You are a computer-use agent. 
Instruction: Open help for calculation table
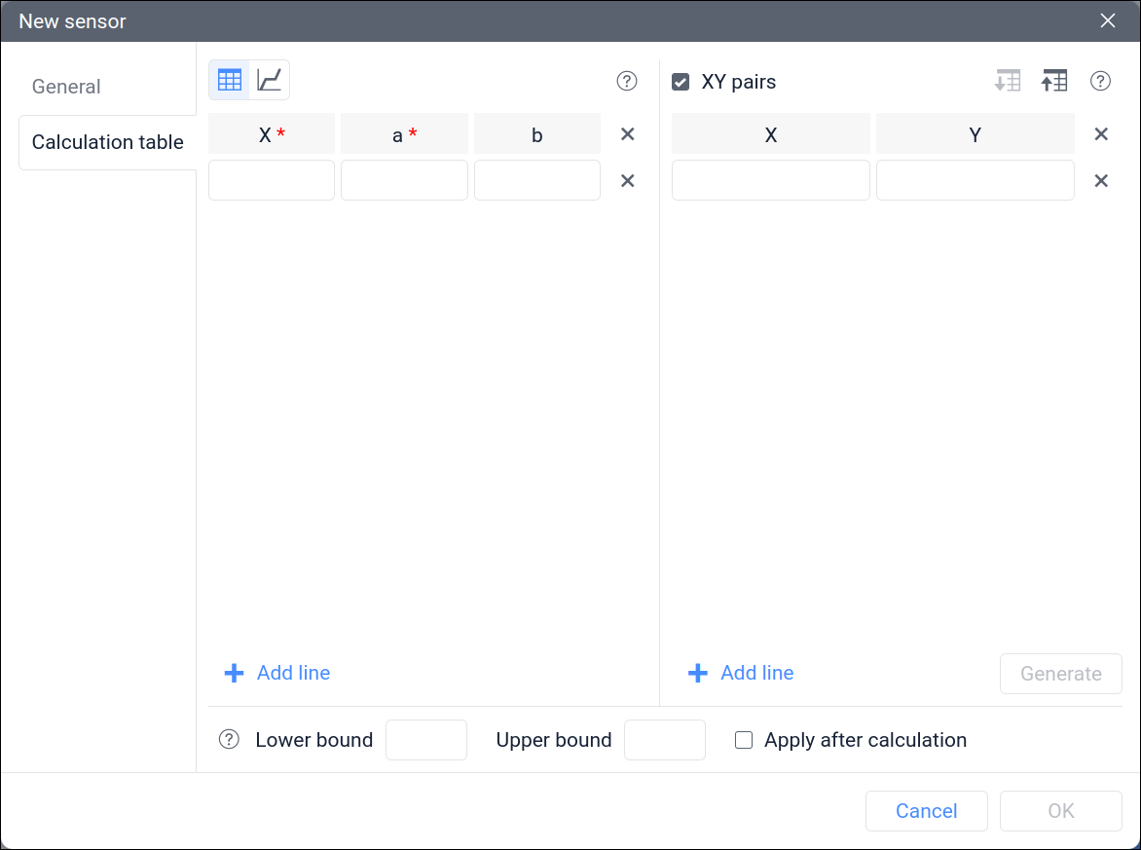tap(627, 82)
